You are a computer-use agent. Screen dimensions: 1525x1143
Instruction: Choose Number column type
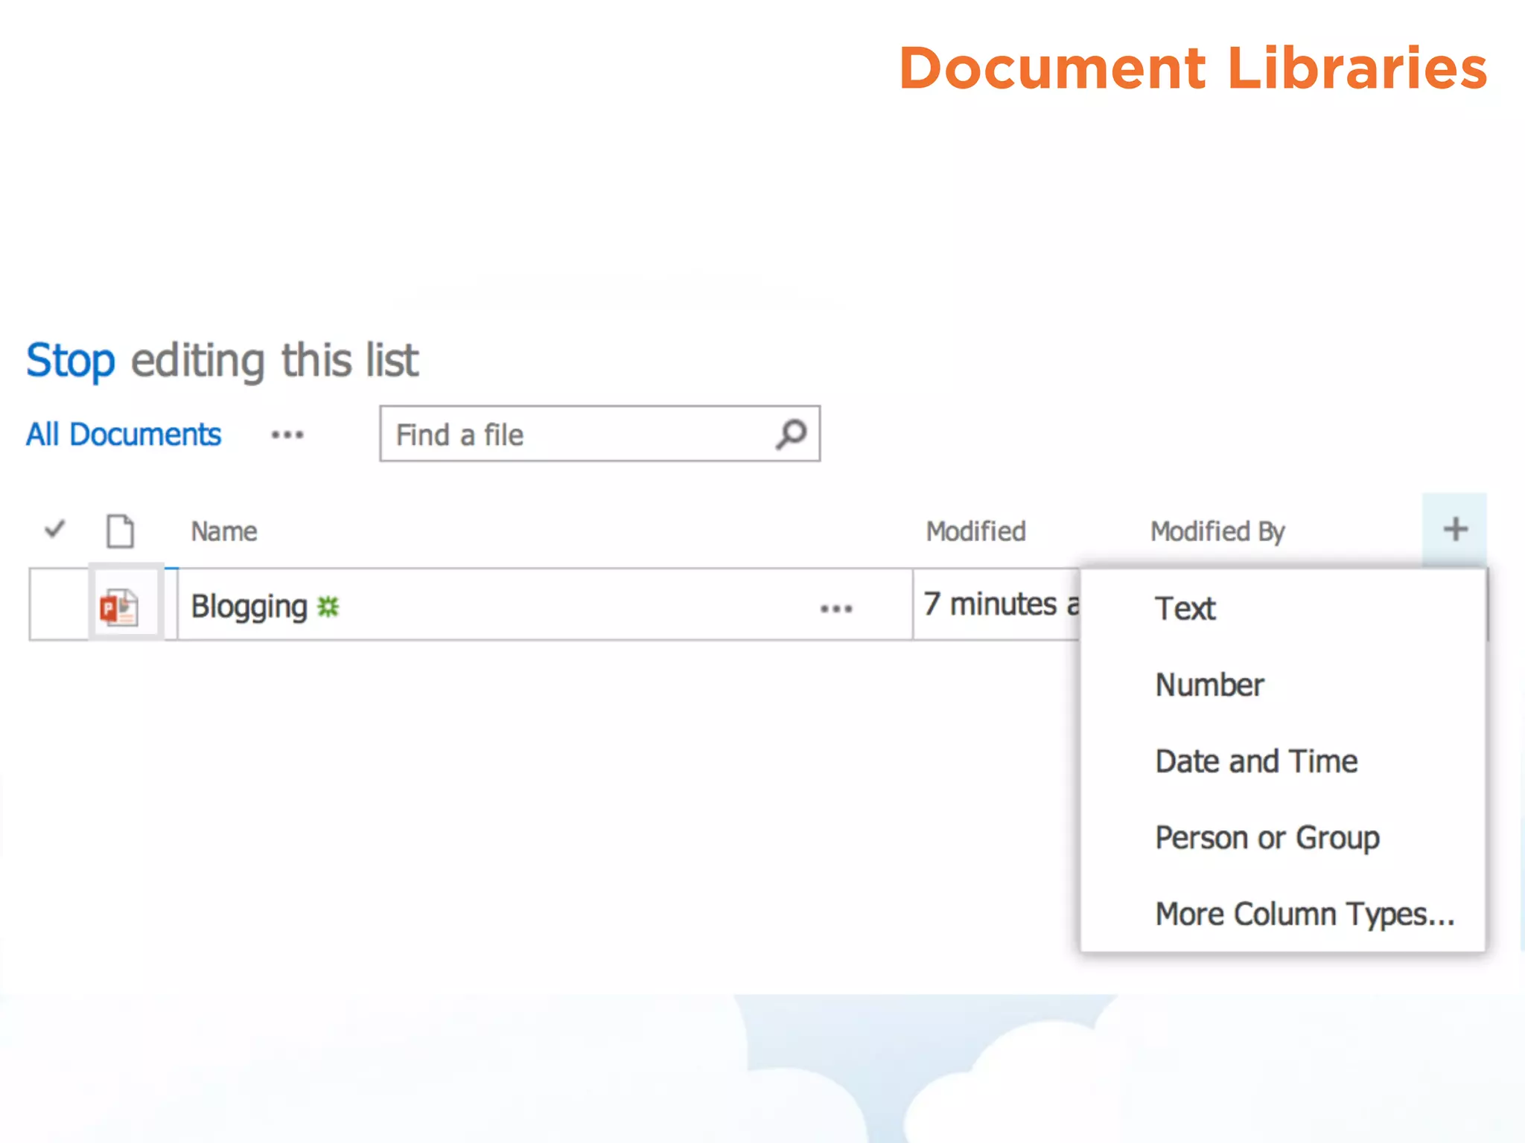click(1209, 685)
